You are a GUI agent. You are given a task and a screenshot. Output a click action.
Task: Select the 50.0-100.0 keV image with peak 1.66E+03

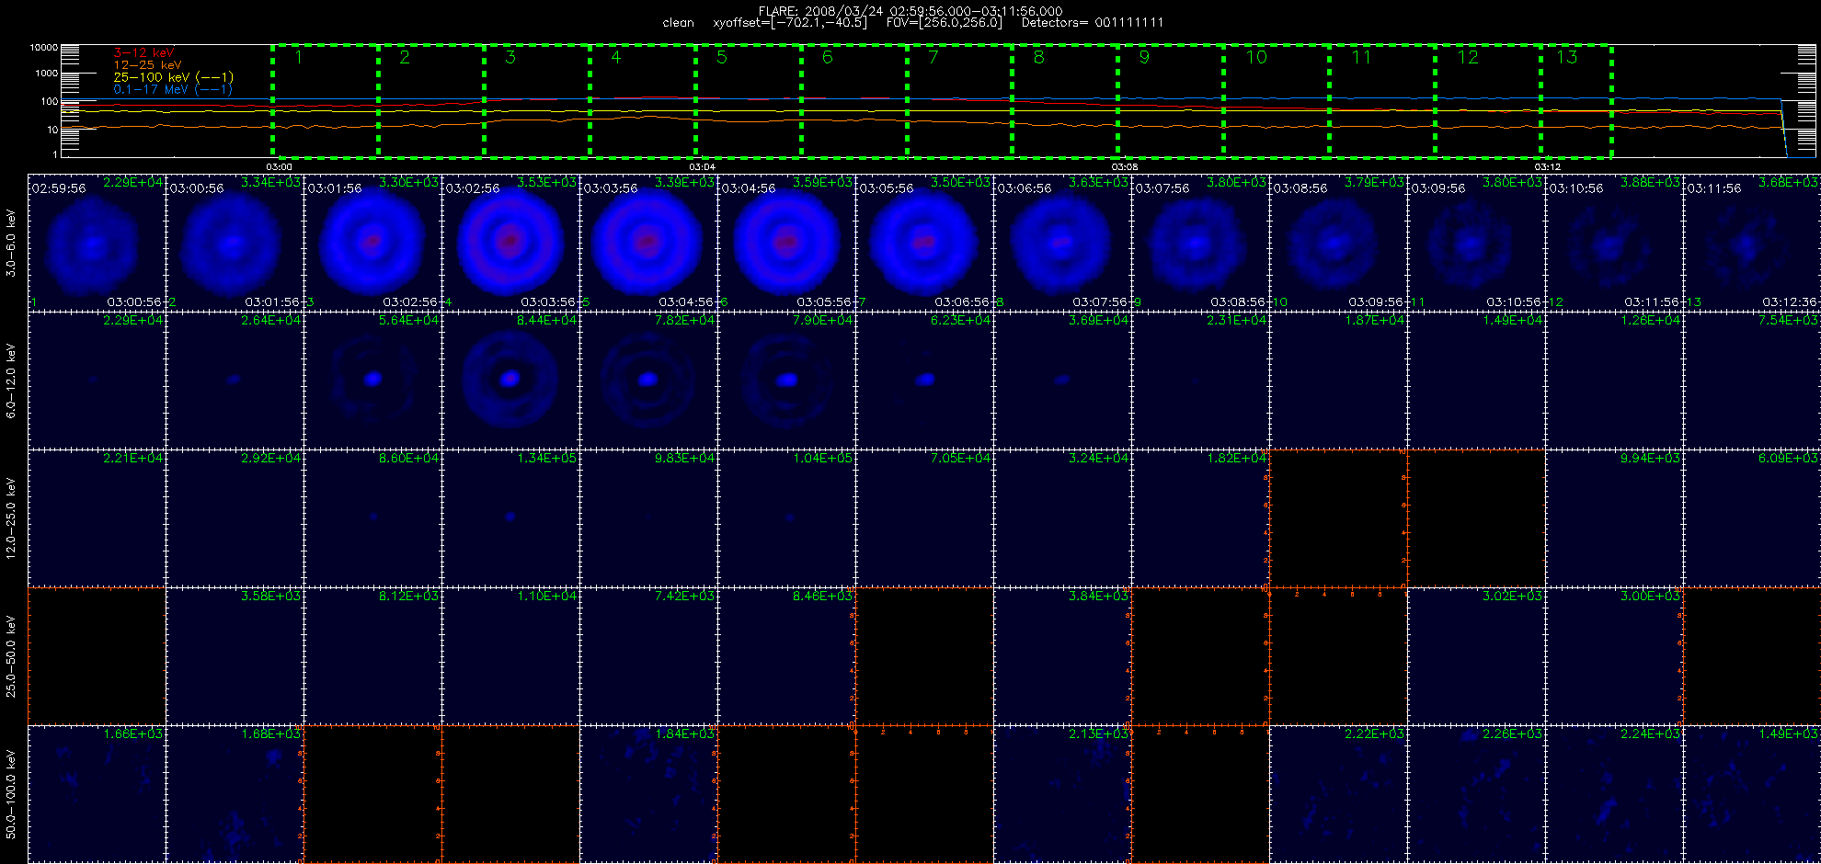pyautogui.click(x=97, y=794)
